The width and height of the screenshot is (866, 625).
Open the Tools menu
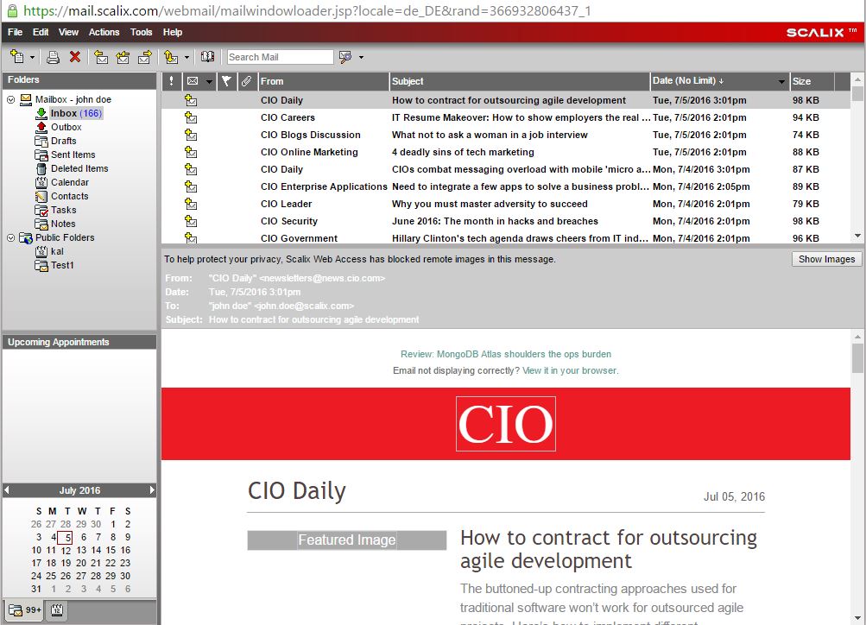click(141, 32)
